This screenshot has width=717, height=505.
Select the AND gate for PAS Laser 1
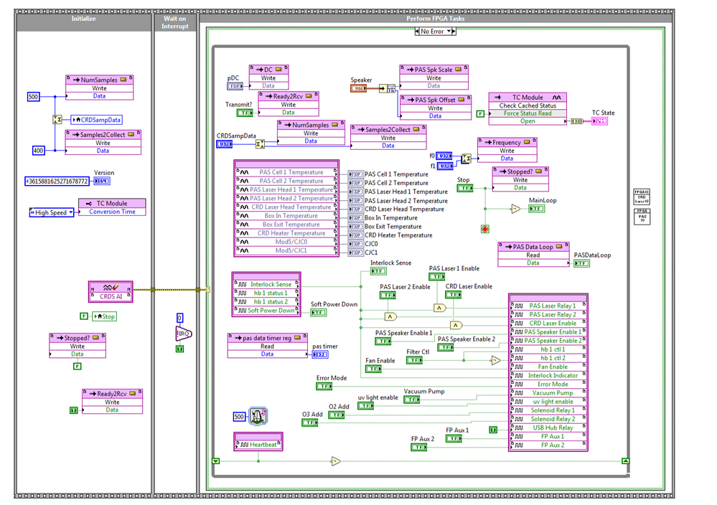click(439, 308)
